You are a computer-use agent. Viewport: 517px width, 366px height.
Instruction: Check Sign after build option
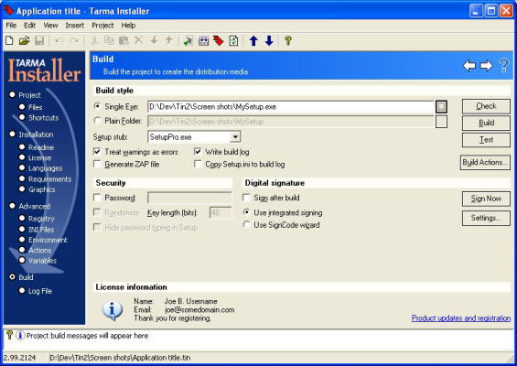coord(246,198)
